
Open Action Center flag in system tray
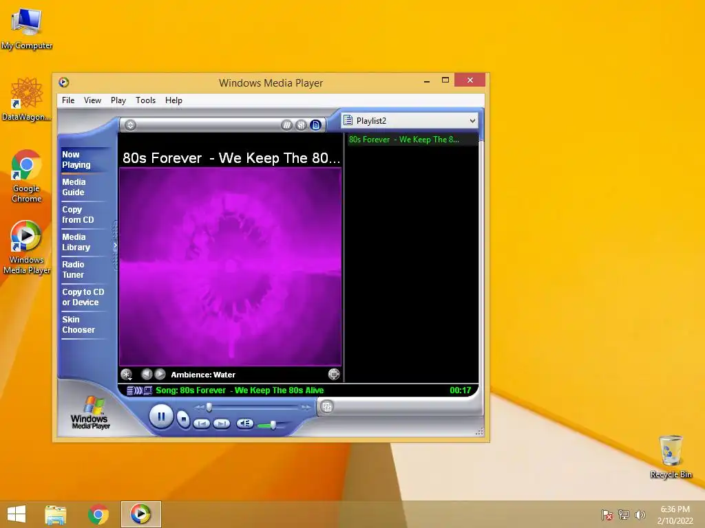click(607, 514)
